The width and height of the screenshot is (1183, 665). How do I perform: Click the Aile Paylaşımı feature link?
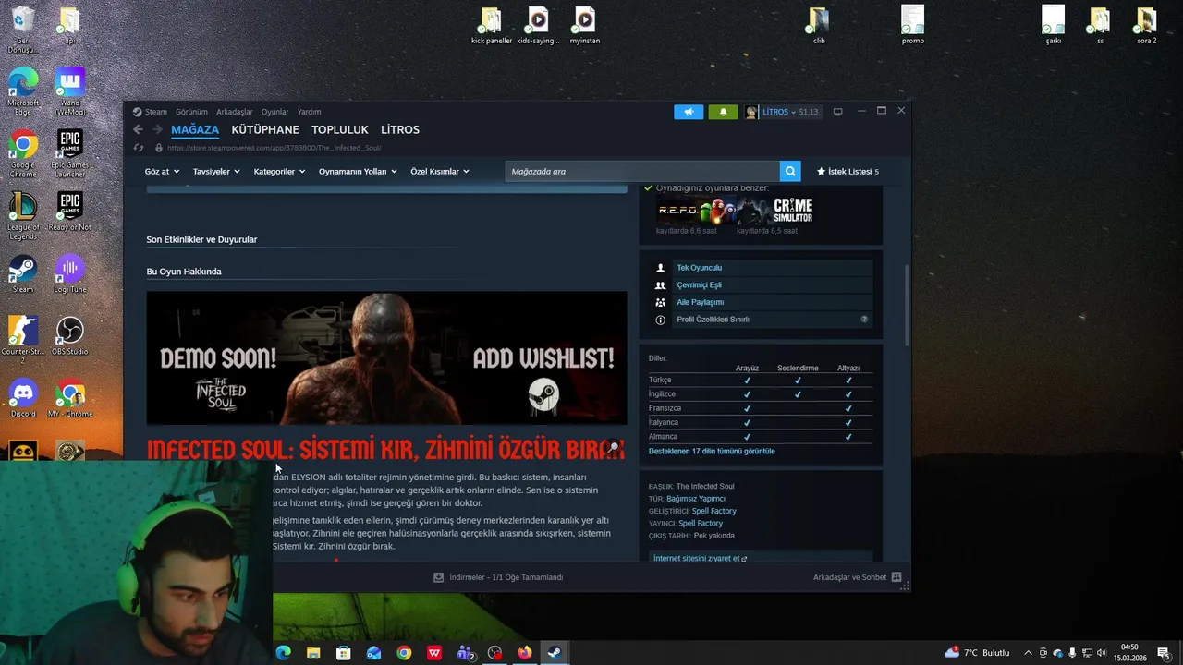[700, 302]
